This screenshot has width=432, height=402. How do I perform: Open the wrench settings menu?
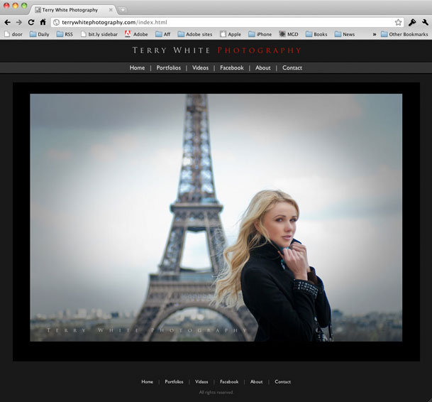tap(425, 23)
